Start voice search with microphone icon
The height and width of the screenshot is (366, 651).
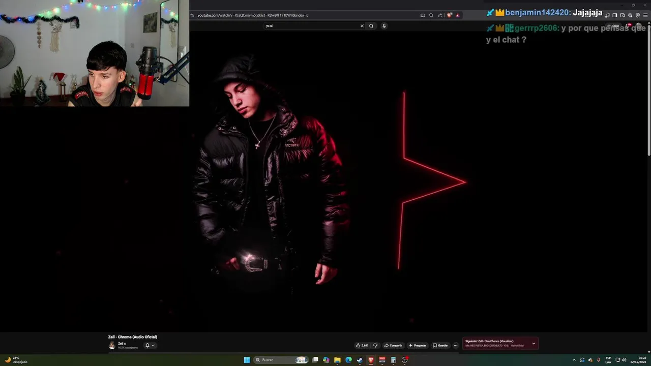[x=384, y=26]
